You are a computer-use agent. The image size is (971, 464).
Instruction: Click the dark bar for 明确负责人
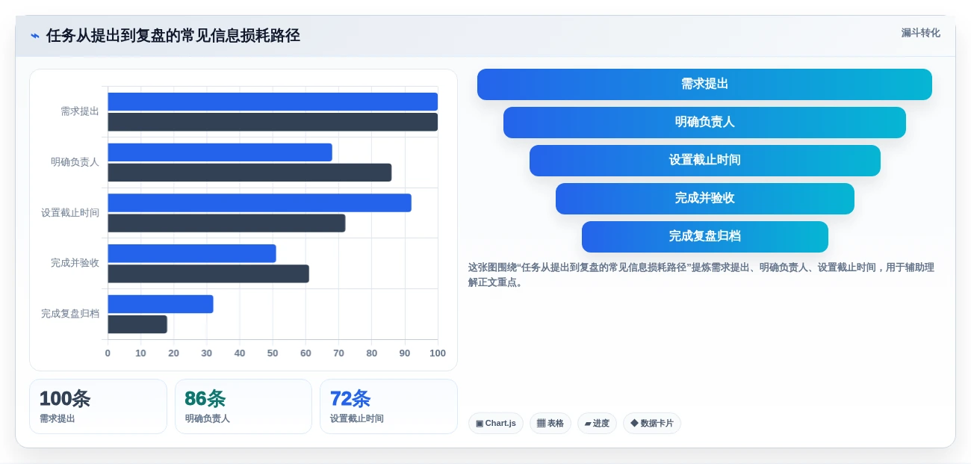[249, 173]
